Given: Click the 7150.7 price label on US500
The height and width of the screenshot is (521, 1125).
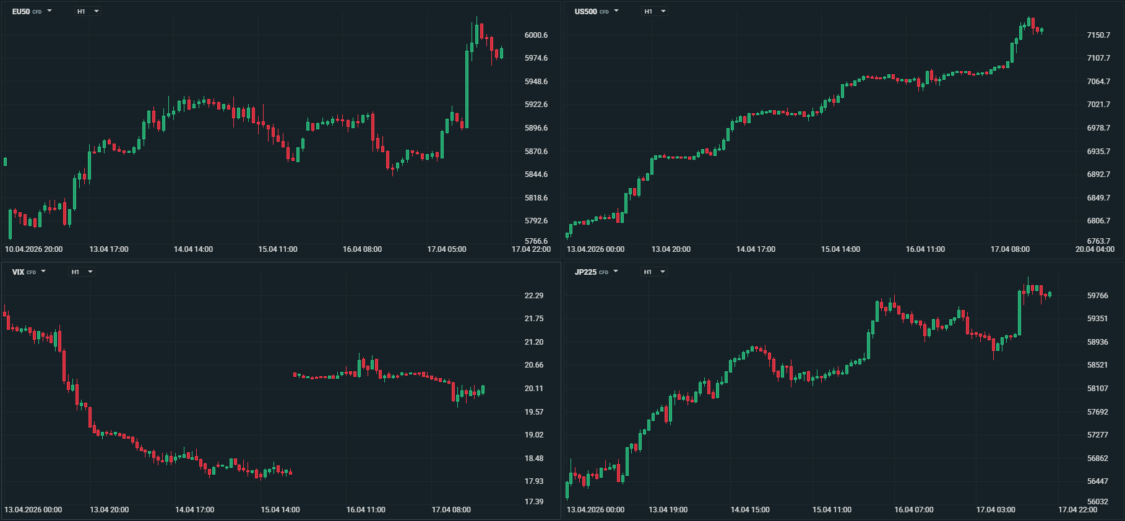Looking at the screenshot, I should pyautogui.click(x=1098, y=35).
